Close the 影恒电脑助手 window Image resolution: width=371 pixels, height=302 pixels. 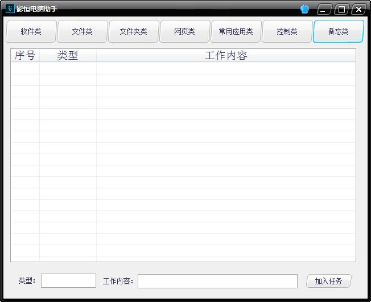(358, 10)
